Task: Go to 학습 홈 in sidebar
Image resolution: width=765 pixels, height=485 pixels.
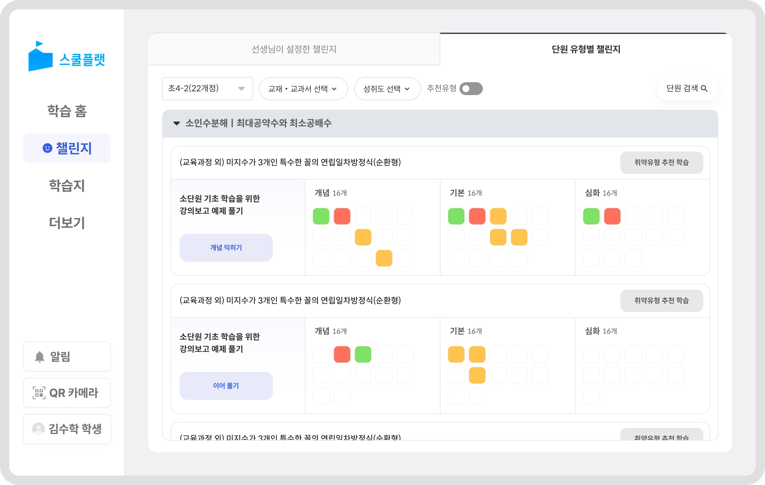Action: [67, 111]
